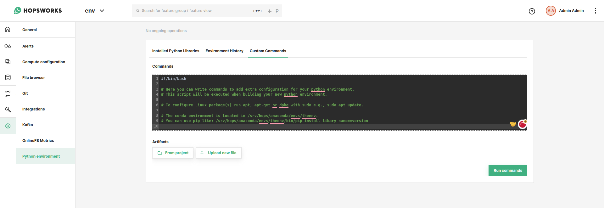Viewport: 604px width, 208px height.
Task: Select the Custom Commands tab
Action: (x=268, y=51)
